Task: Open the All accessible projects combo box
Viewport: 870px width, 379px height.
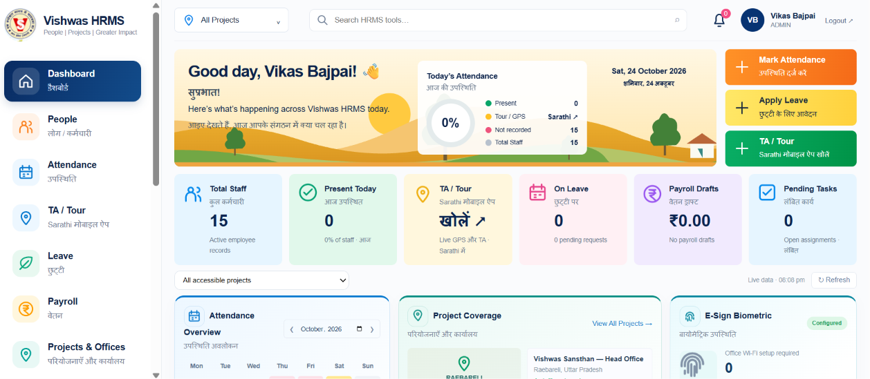Action: tap(261, 280)
